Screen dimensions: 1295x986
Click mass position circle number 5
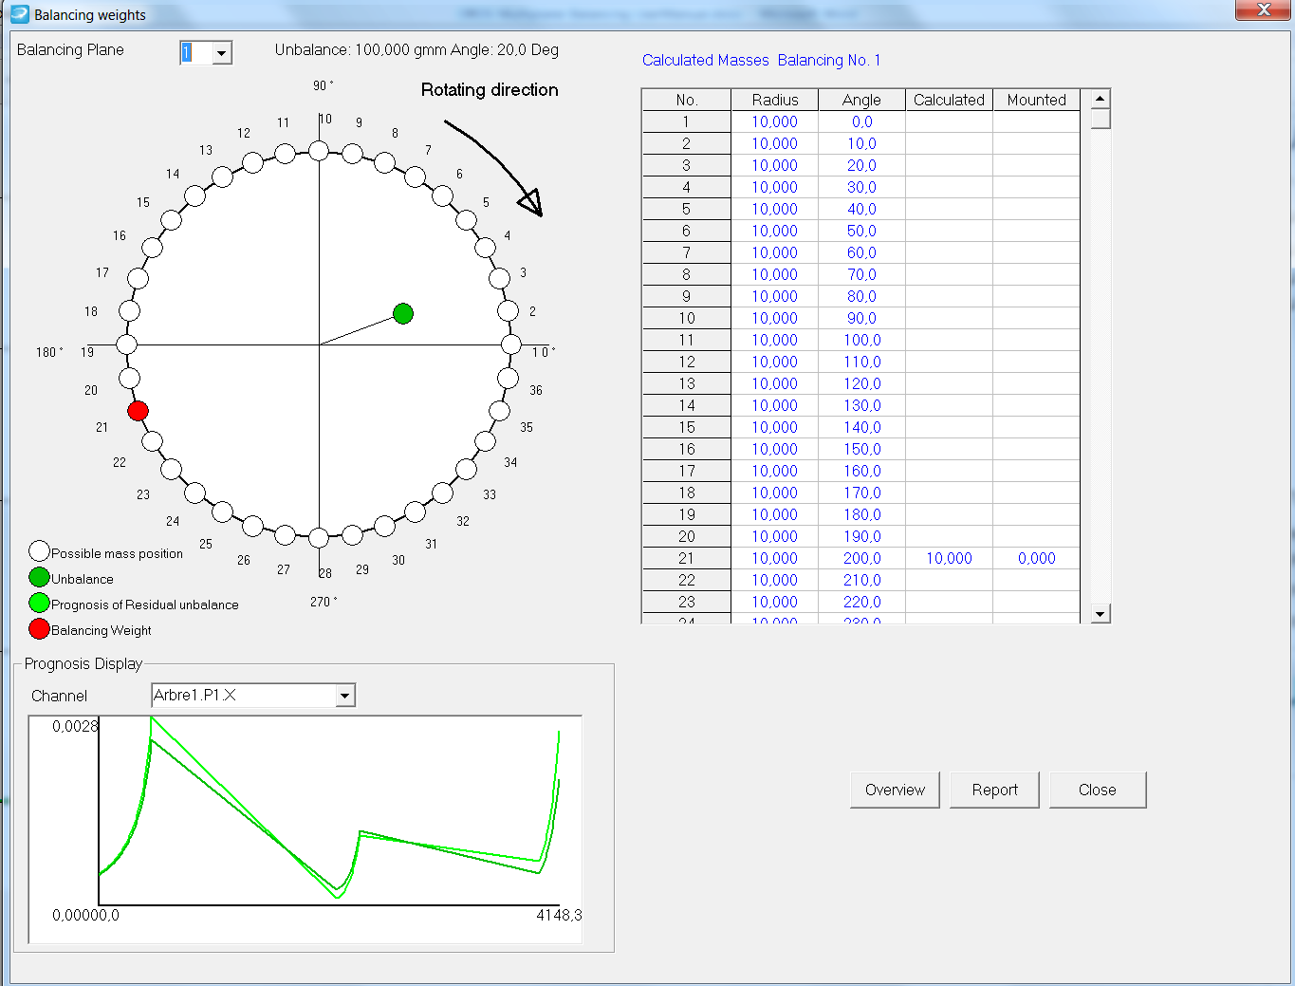coord(466,220)
